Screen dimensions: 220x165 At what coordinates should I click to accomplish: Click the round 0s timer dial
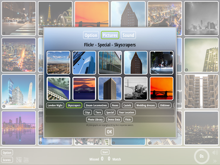click(x=202, y=156)
